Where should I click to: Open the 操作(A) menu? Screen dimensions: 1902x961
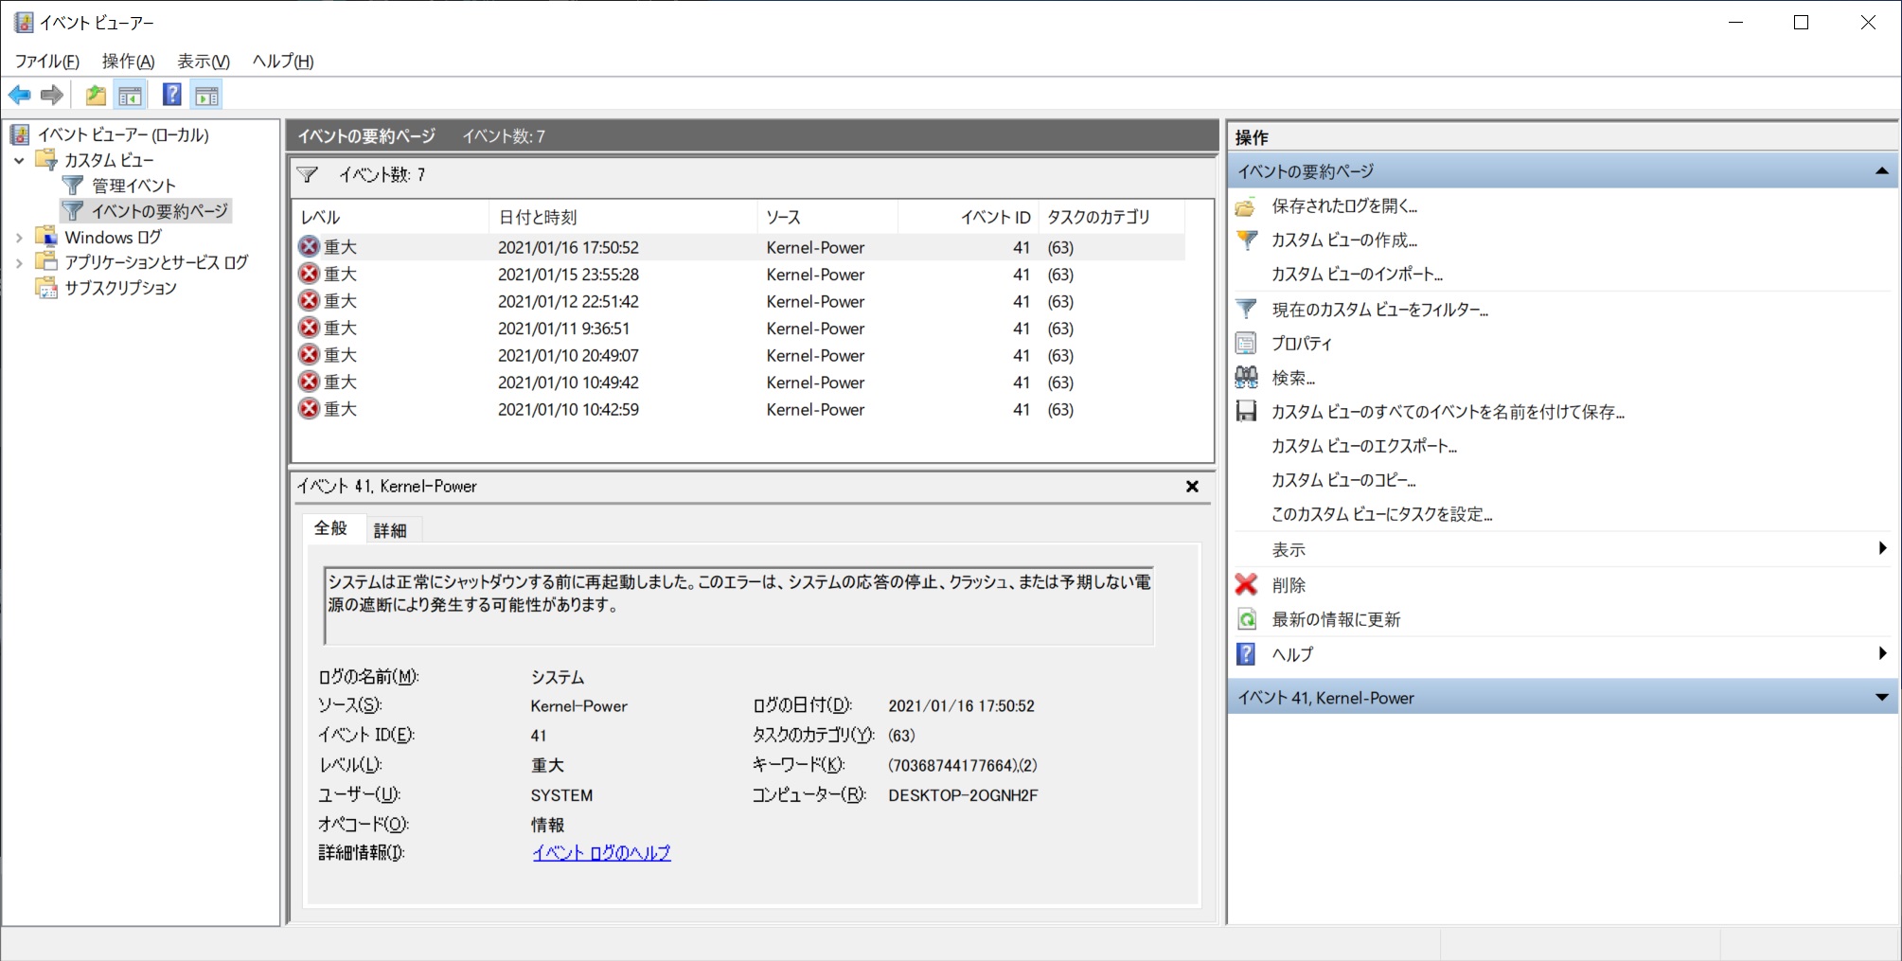[x=128, y=62]
